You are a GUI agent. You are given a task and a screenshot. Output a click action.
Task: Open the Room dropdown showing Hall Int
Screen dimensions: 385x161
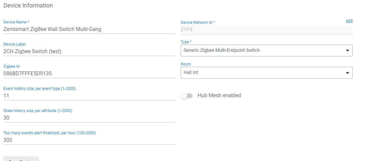tap(262, 73)
